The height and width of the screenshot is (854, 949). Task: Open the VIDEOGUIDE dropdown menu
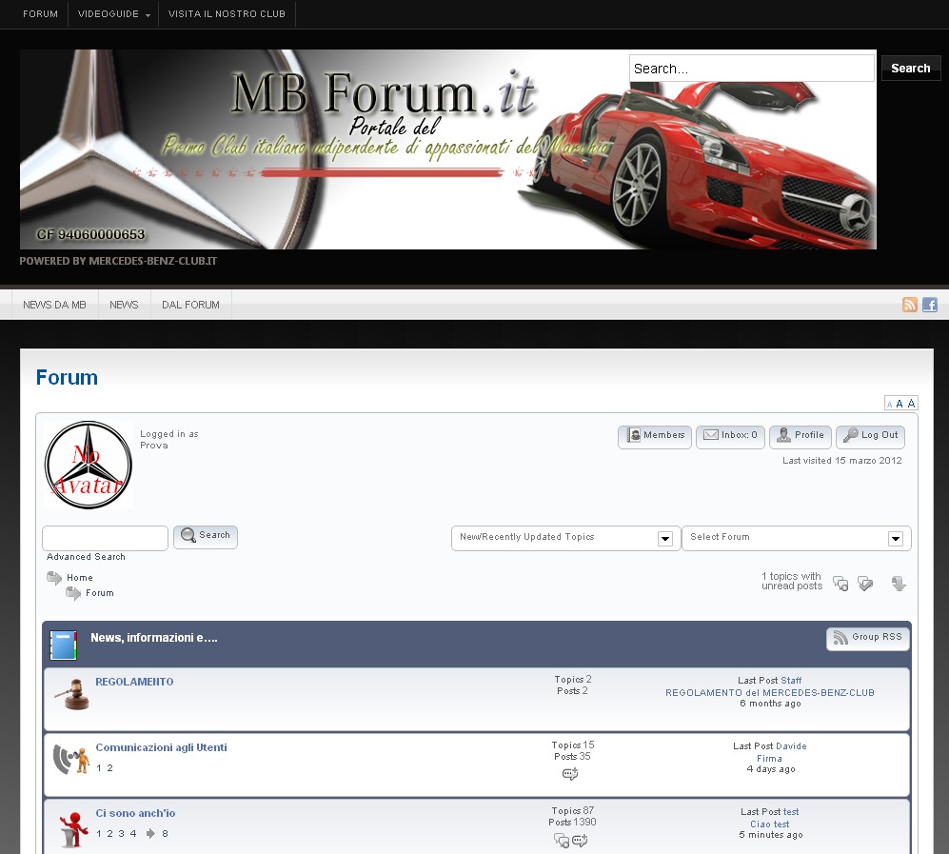[x=114, y=14]
